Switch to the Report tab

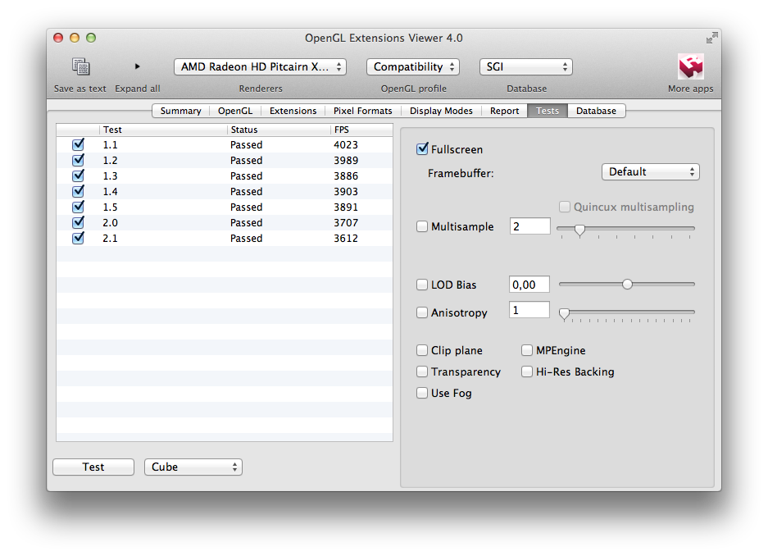point(505,111)
